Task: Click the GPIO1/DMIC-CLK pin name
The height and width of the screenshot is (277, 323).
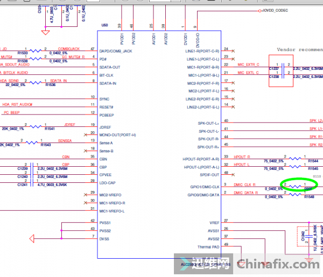Action: click(205, 187)
